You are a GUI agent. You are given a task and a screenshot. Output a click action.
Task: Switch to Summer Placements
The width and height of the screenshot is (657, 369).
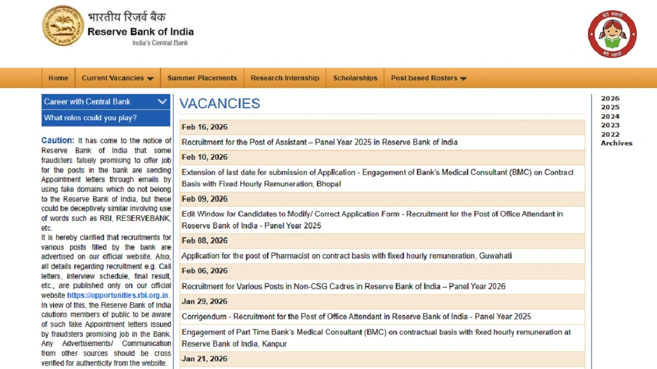202,78
